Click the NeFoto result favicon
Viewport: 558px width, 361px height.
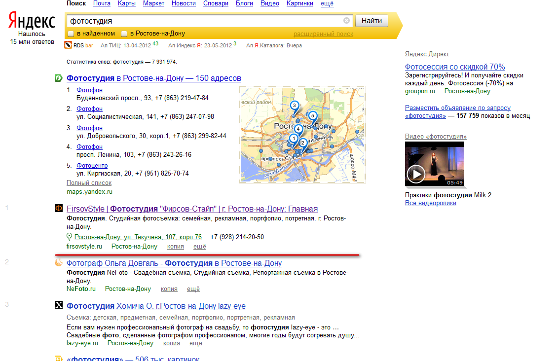pos(59,262)
